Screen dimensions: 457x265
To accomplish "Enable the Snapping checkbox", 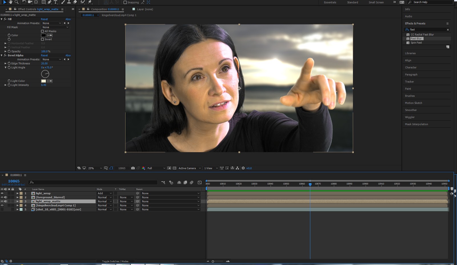I will 125,2.
